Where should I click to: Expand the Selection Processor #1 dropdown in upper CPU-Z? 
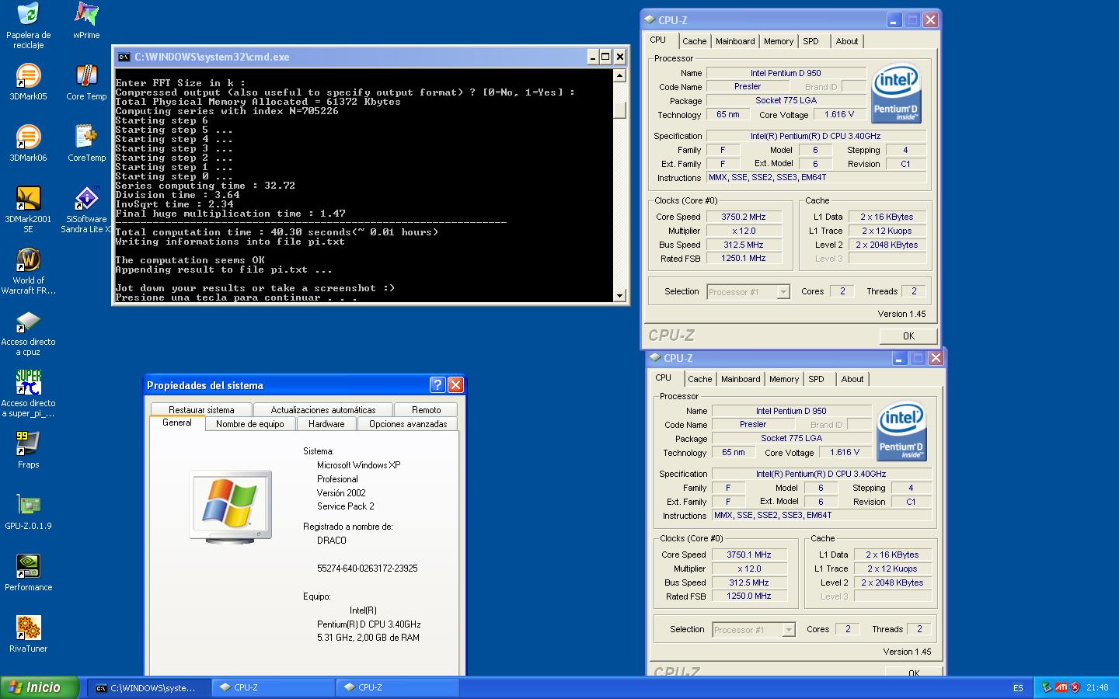pos(783,292)
